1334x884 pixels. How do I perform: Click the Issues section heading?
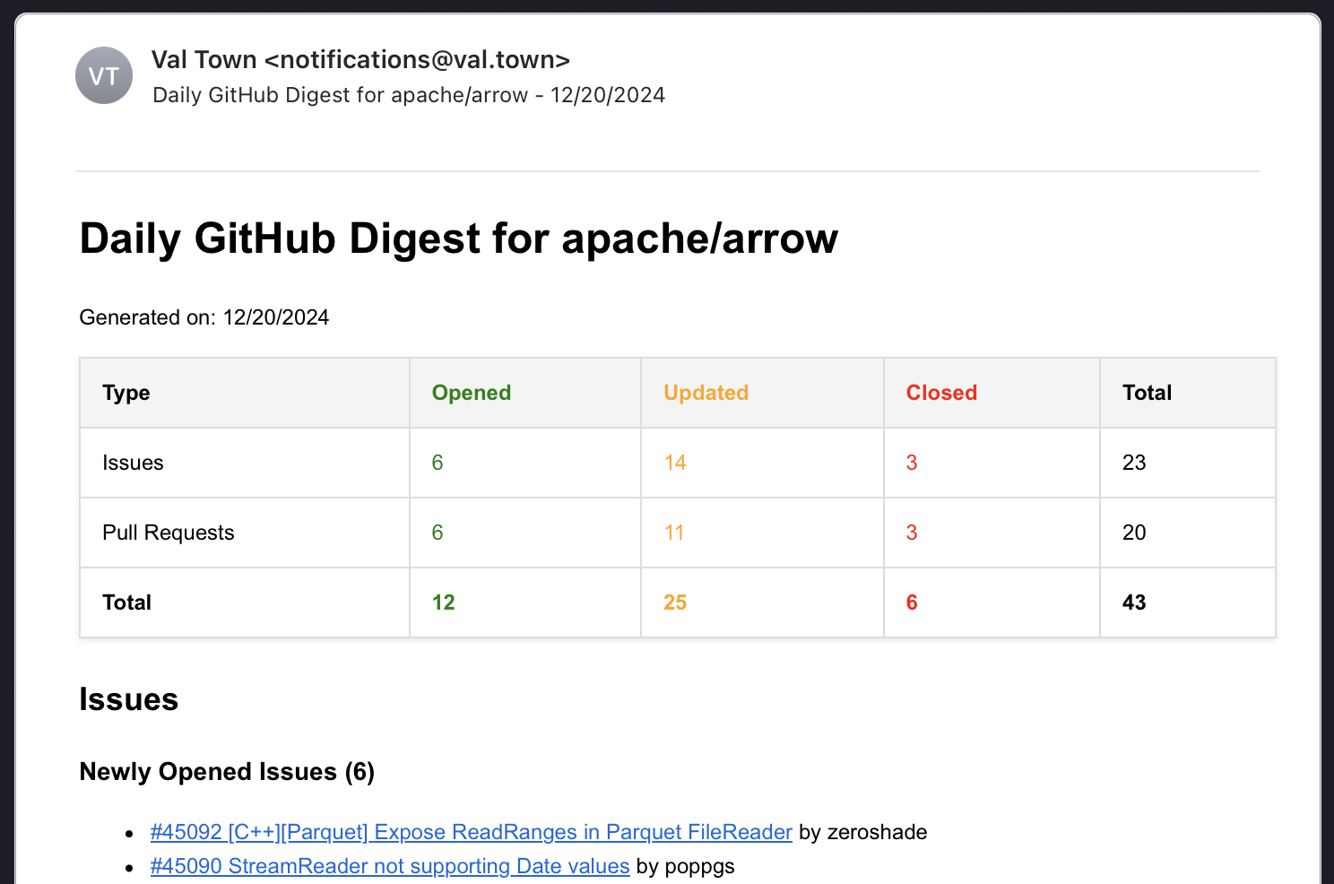[129, 699]
